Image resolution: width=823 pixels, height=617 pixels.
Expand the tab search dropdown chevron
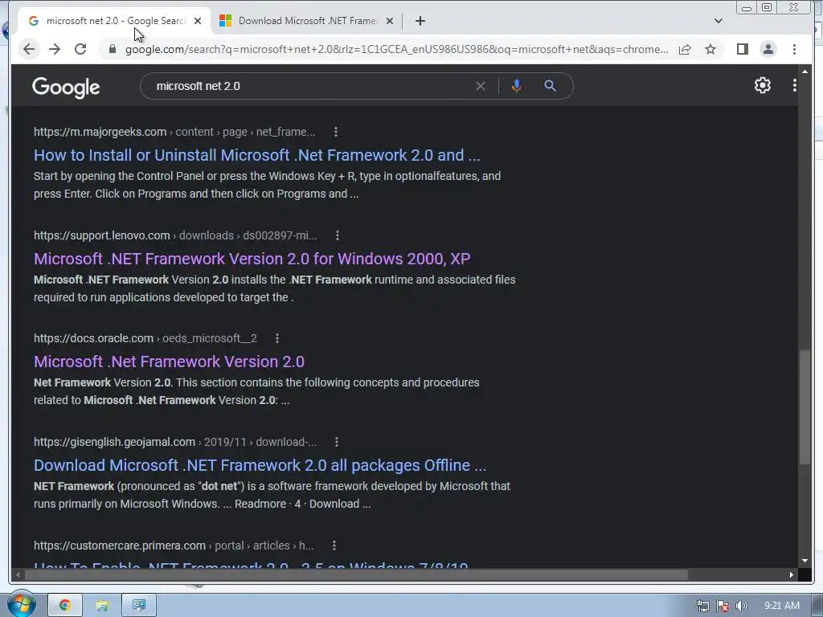[x=718, y=21]
